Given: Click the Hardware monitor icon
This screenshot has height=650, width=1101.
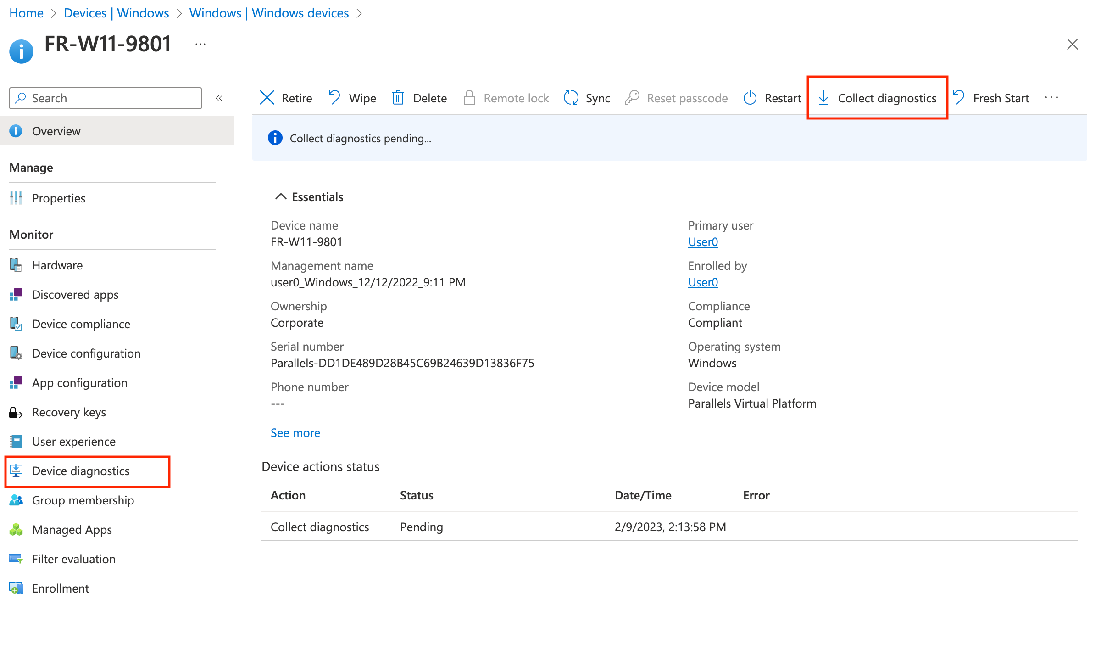Looking at the screenshot, I should [16, 265].
